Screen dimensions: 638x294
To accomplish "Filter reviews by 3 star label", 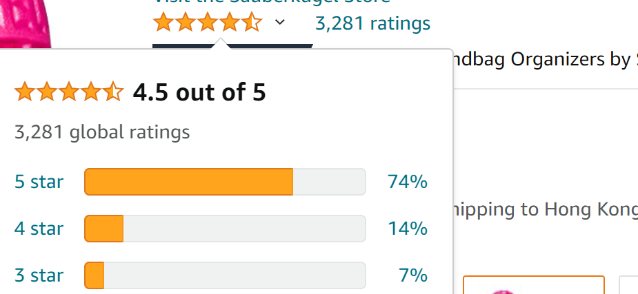I will click(x=39, y=275).
